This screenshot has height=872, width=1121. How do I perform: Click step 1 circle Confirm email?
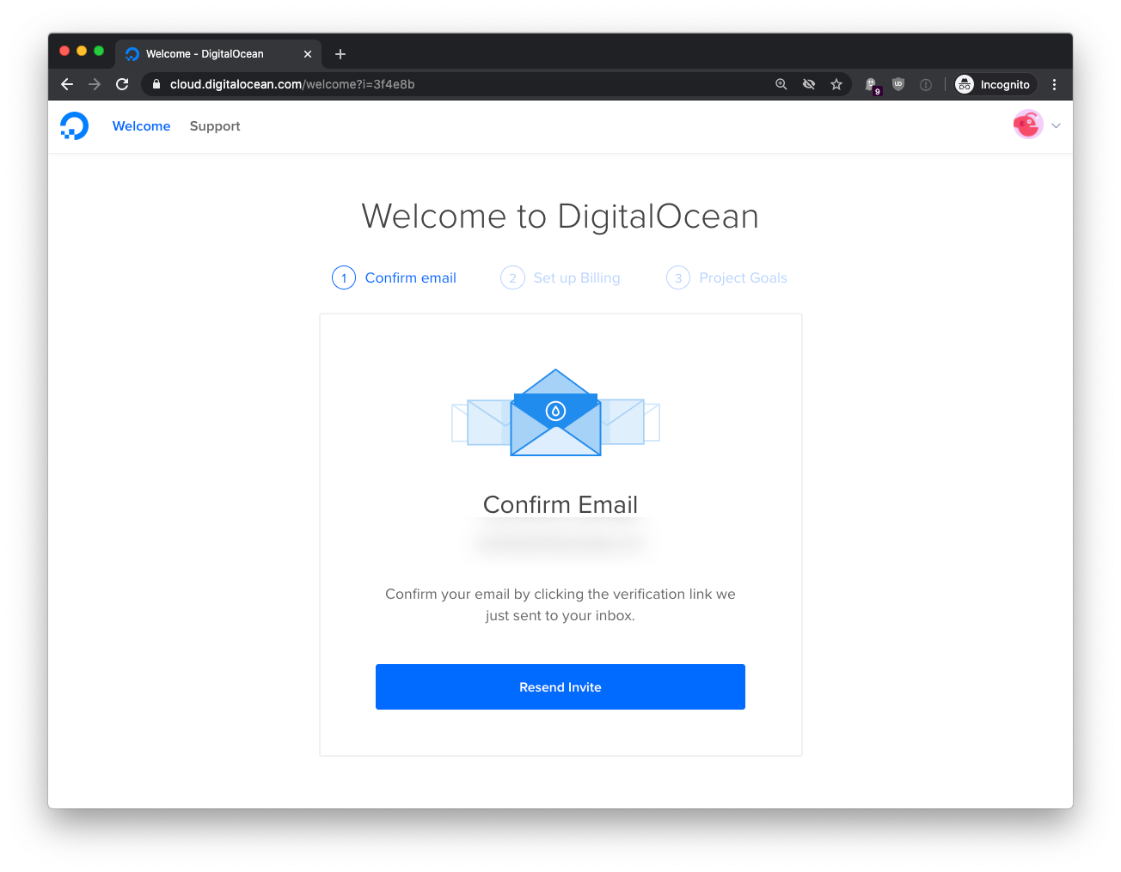(344, 277)
